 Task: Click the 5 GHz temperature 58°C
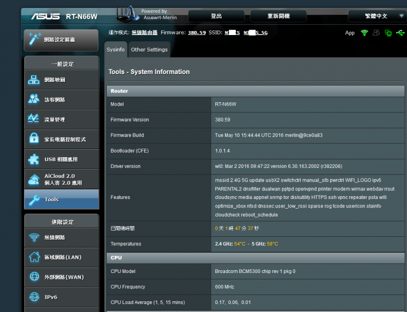272,244
